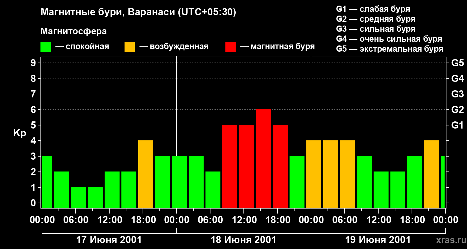Screen dimensions: 467x249
Task: Click the green "спокойная" legend swatch
Action: [46, 47]
